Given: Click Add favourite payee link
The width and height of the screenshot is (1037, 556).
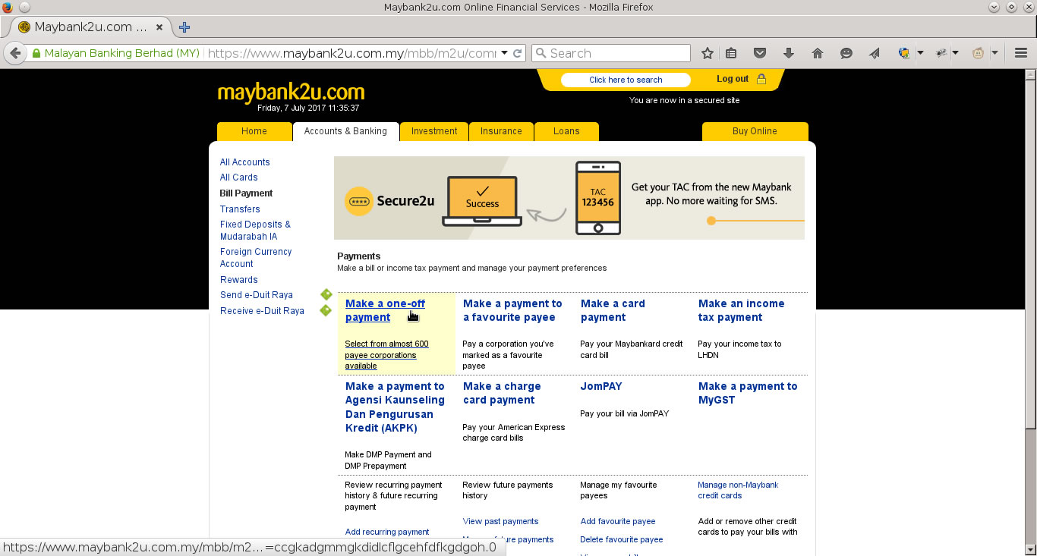Looking at the screenshot, I should (x=617, y=521).
